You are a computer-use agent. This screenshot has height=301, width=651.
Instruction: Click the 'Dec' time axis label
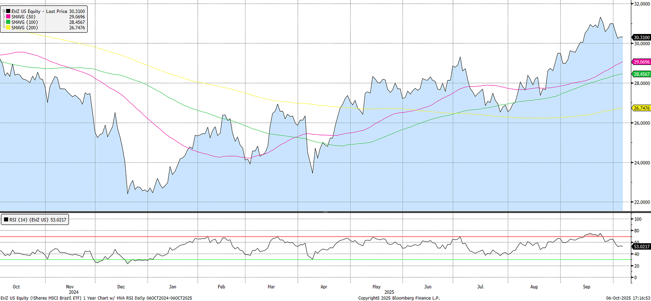(121, 287)
